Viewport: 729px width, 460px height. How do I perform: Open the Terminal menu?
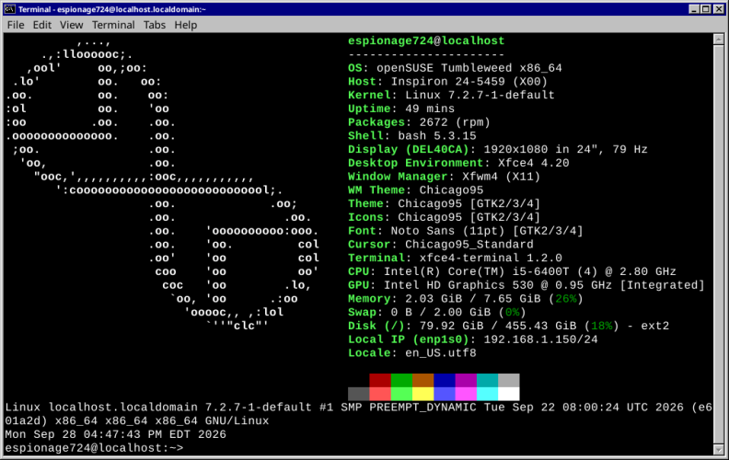[x=113, y=25]
